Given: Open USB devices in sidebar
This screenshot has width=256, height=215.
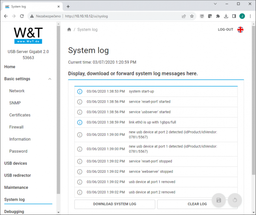Looking at the screenshot, I should pos(16,164).
